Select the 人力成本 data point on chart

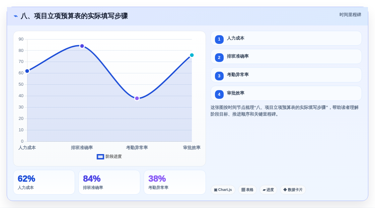(27, 71)
